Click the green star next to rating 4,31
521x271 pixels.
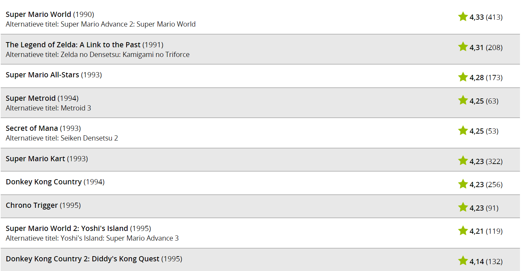coord(463,47)
